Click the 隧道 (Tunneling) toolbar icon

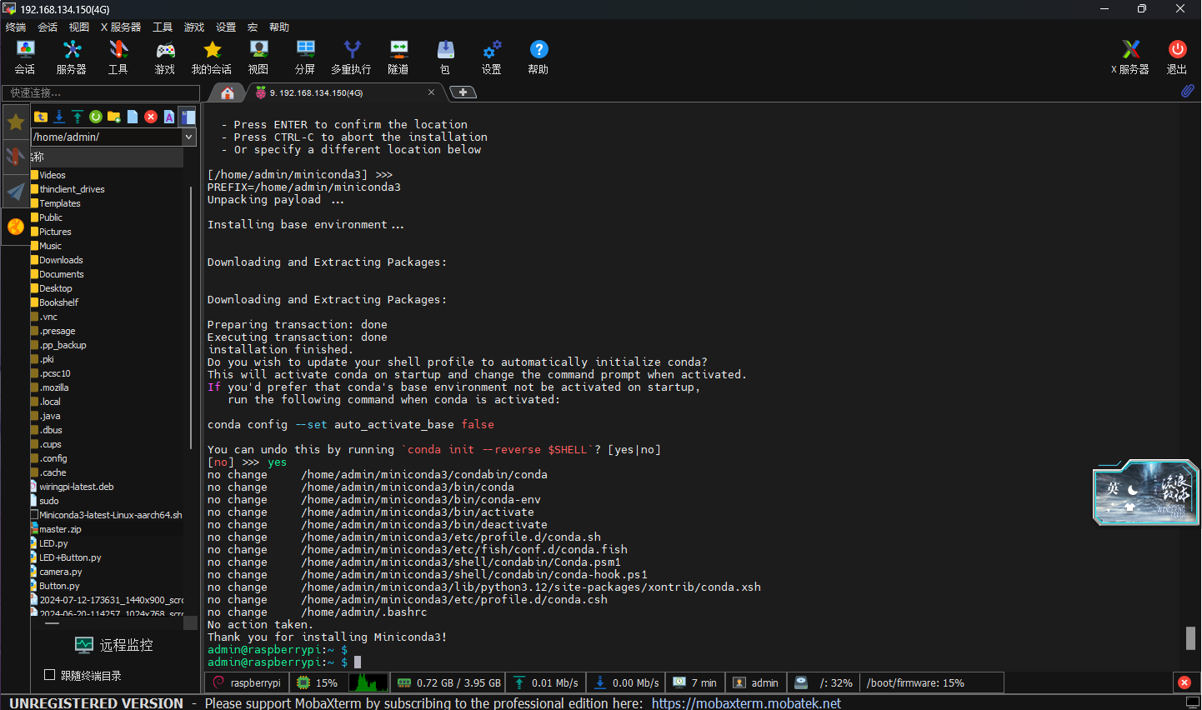coord(398,57)
